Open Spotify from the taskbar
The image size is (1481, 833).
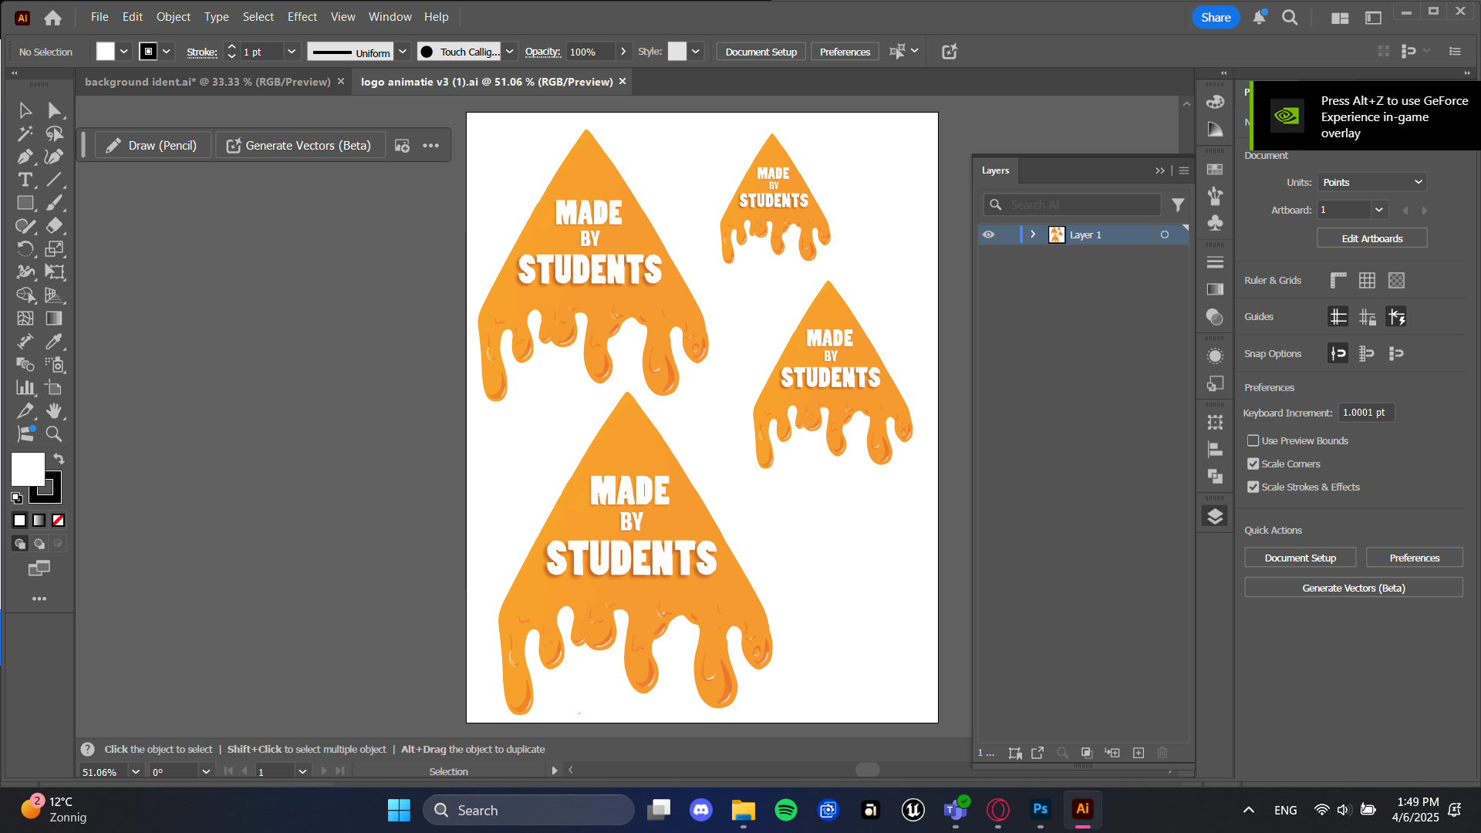(x=785, y=810)
